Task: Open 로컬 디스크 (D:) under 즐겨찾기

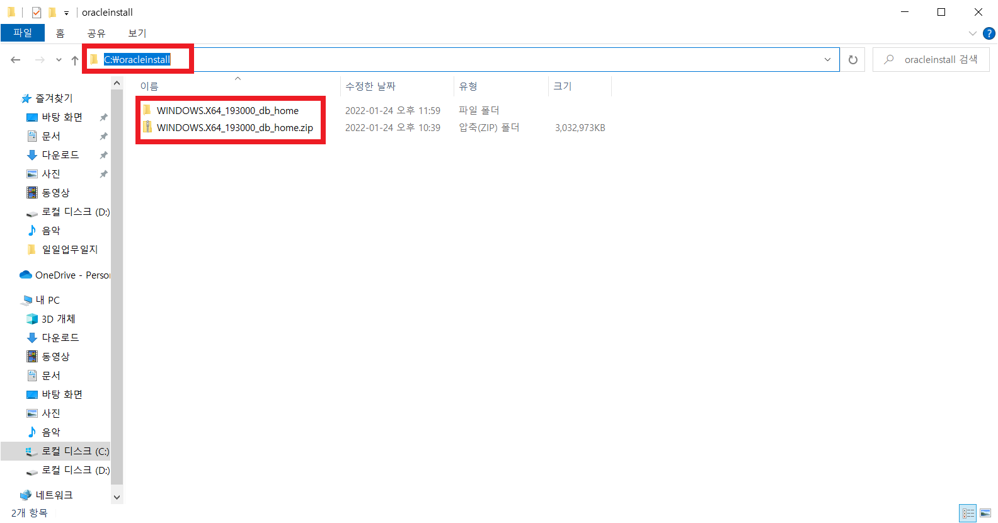Action: pos(76,212)
